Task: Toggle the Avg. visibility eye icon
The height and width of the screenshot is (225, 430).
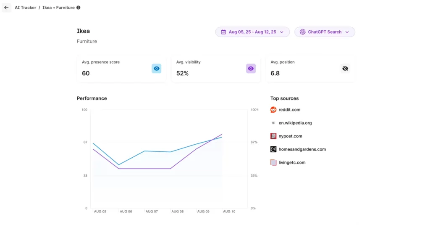Action: click(x=251, y=69)
